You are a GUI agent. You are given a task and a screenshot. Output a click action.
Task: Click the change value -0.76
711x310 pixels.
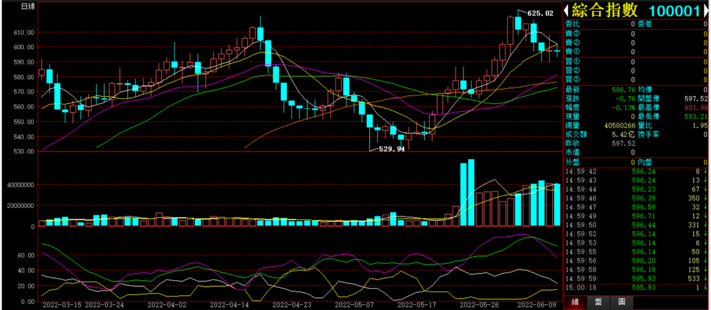pos(625,98)
